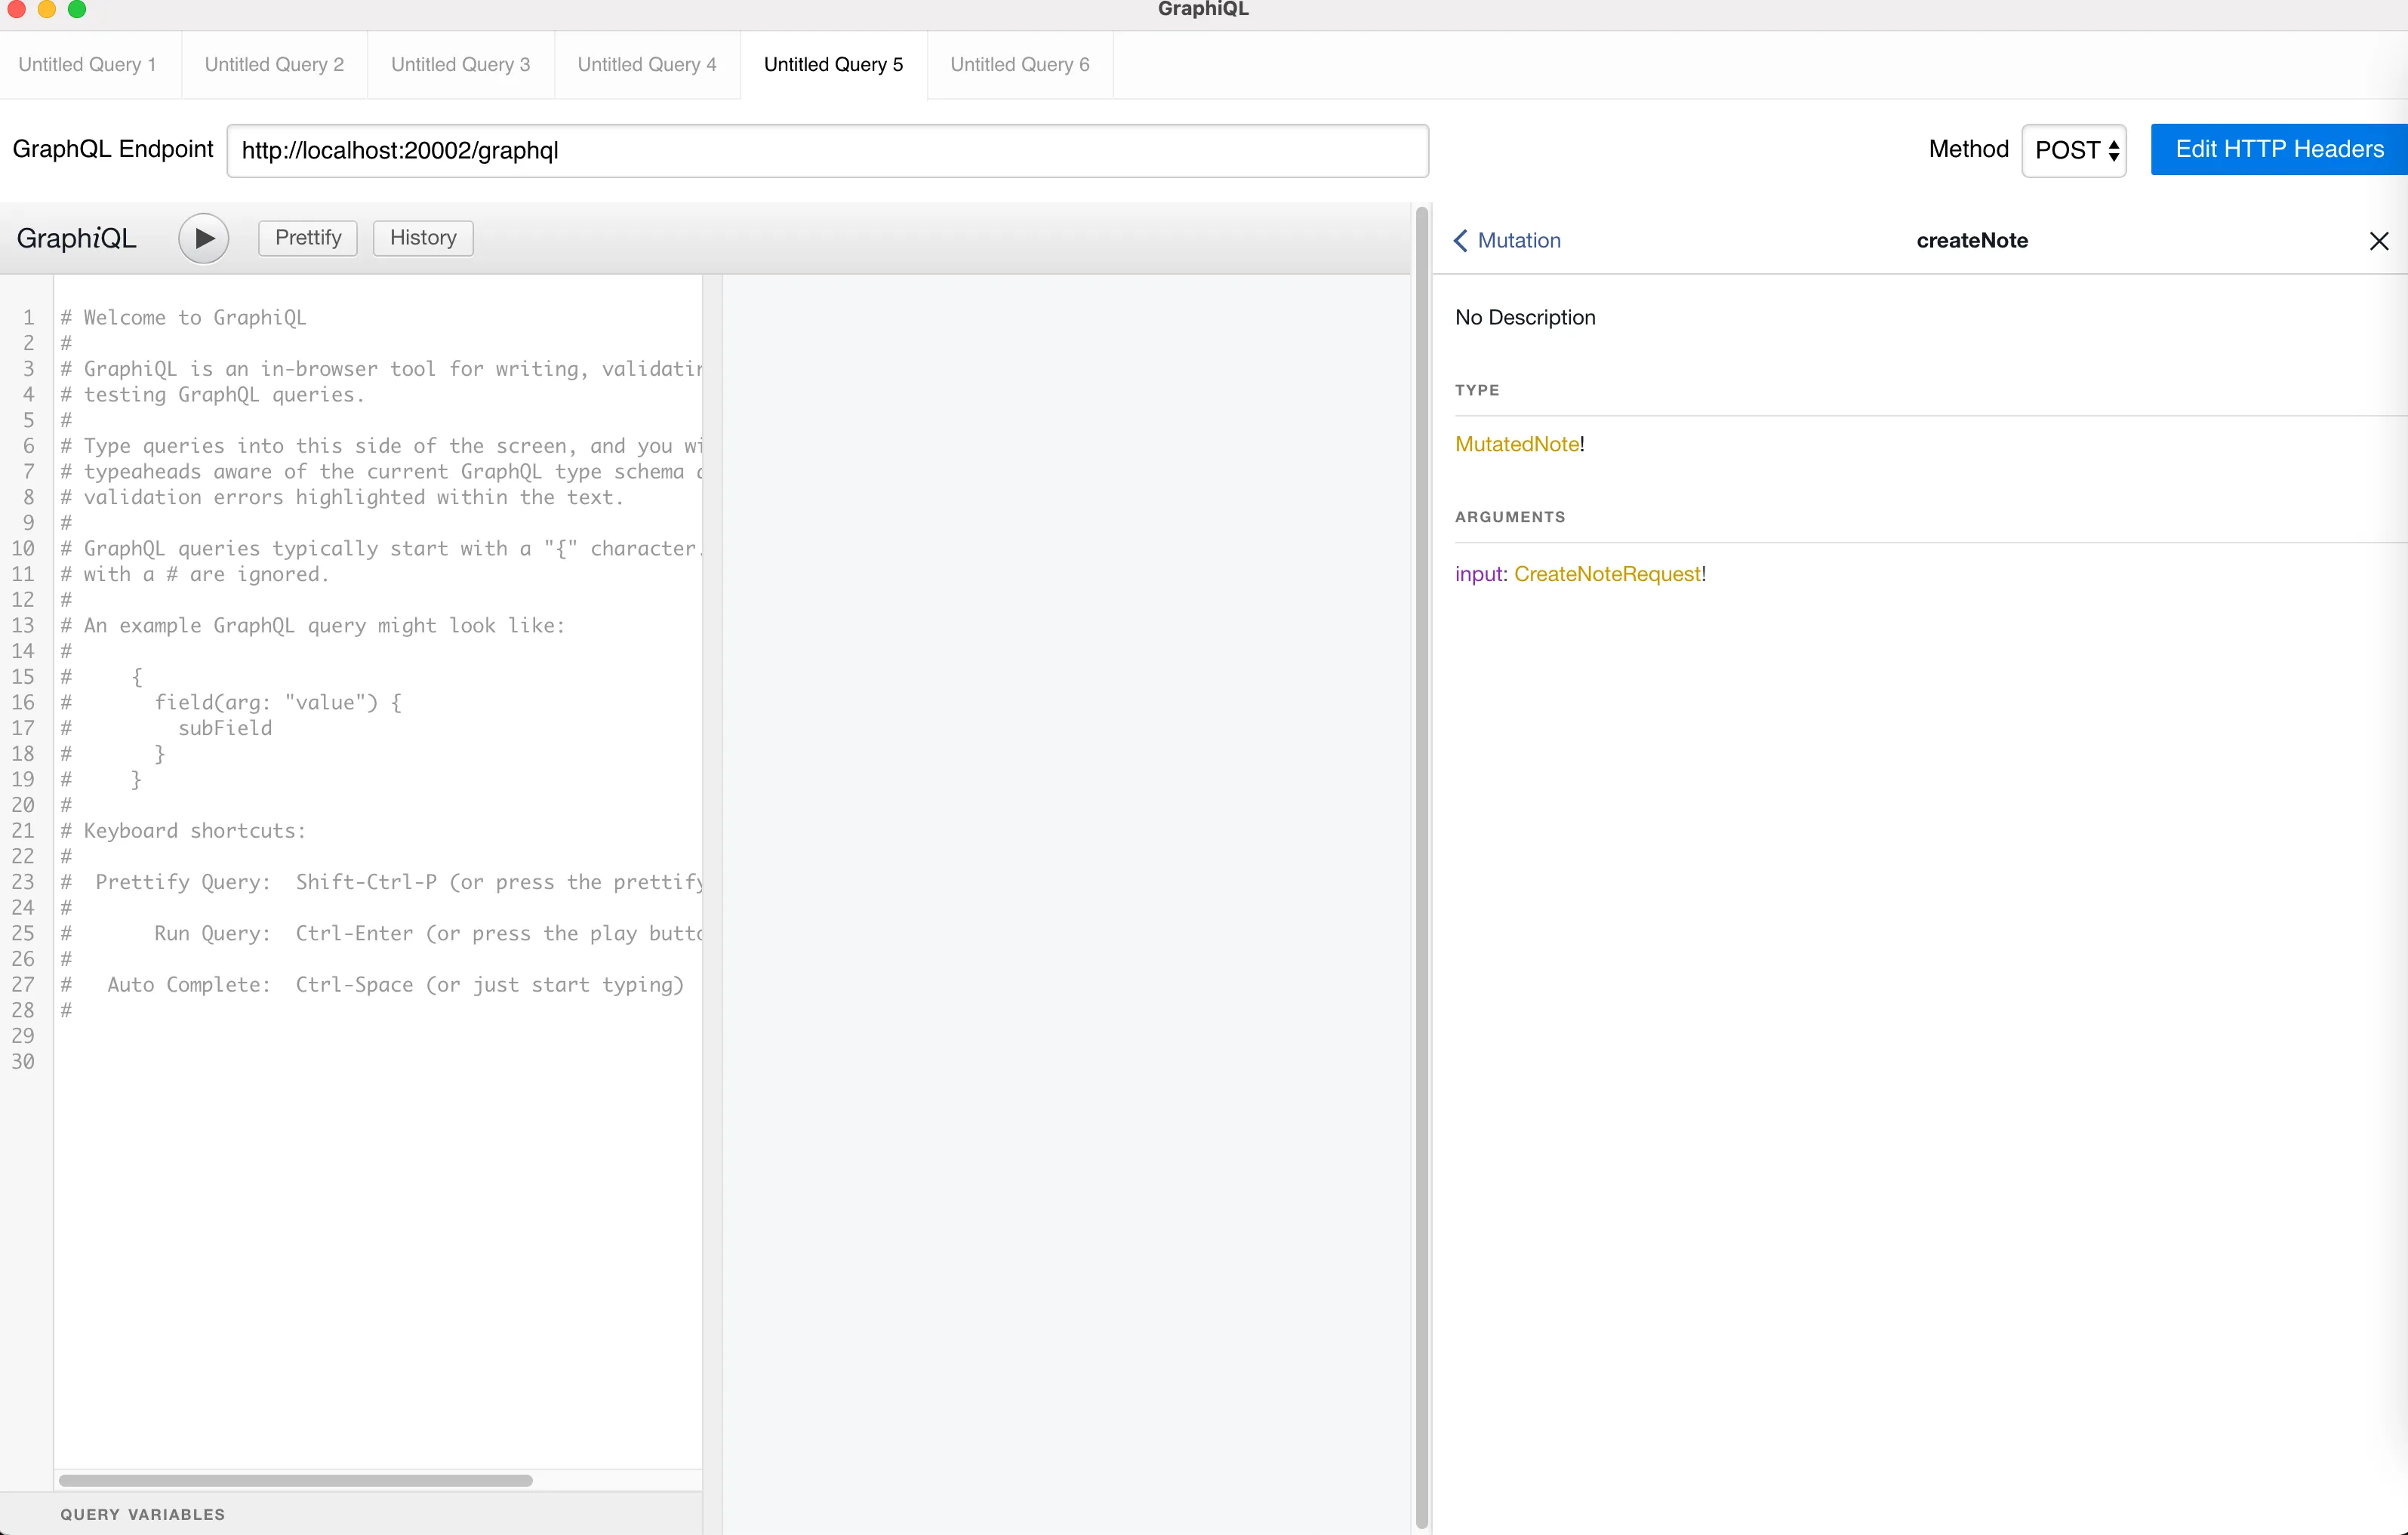Viewport: 2408px width, 1535px height.
Task: Click 'An example GraphQL query' comment line
Action: [312, 626]
